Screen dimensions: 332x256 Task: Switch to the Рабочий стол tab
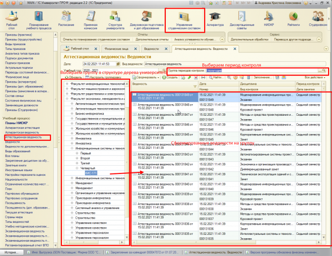coord(80,49)
